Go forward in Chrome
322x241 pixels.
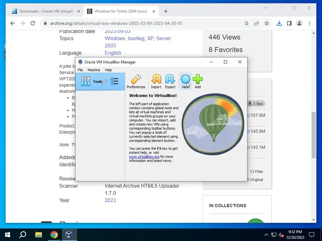pyautogui.click(x=23, y=23)
